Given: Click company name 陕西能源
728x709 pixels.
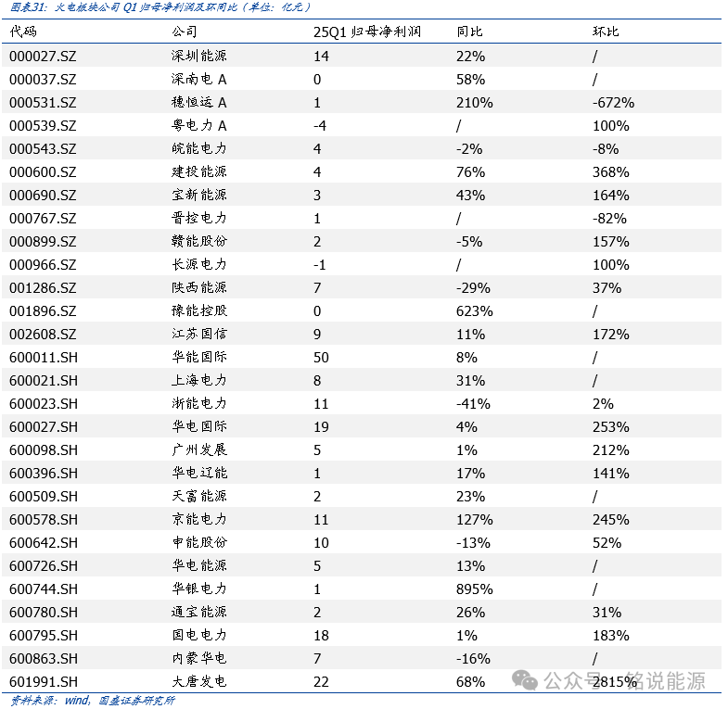Looking at the screenshot, I should coord(199,287).
